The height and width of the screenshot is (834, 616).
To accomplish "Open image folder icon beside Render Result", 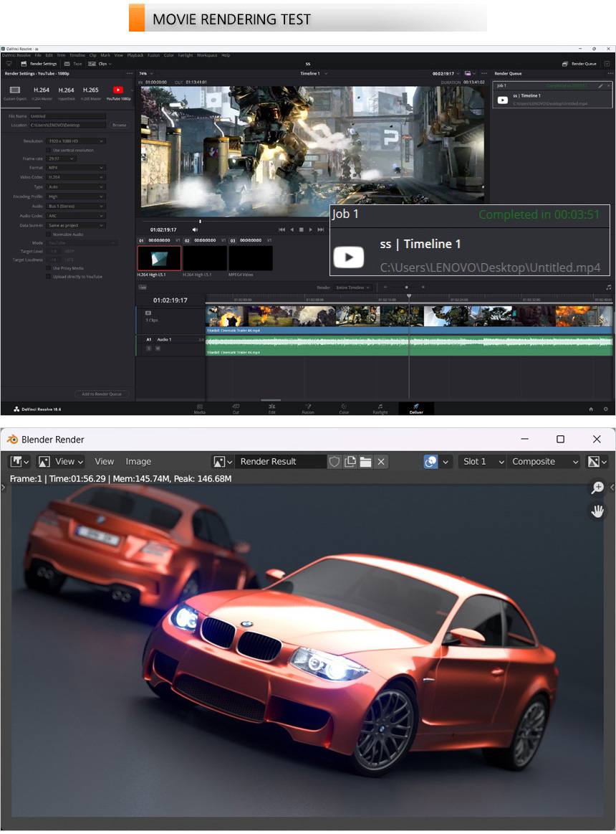I will coord(365,462).
